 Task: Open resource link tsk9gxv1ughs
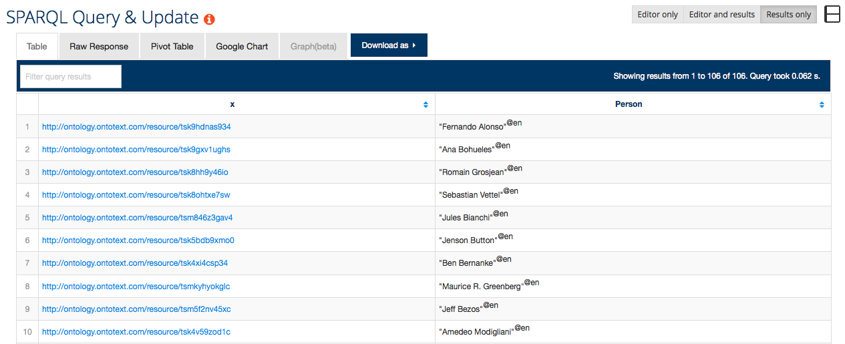click(x=136, y=149)
